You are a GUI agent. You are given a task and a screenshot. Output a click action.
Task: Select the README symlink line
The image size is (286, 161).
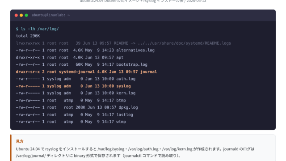123,43
